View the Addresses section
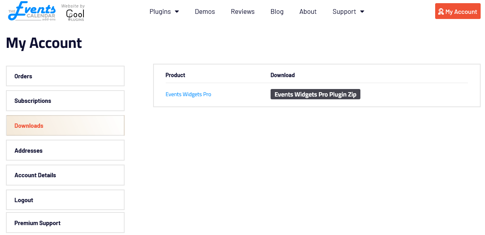The height and width of the screenshot is (235, 485). pos(65,150)
